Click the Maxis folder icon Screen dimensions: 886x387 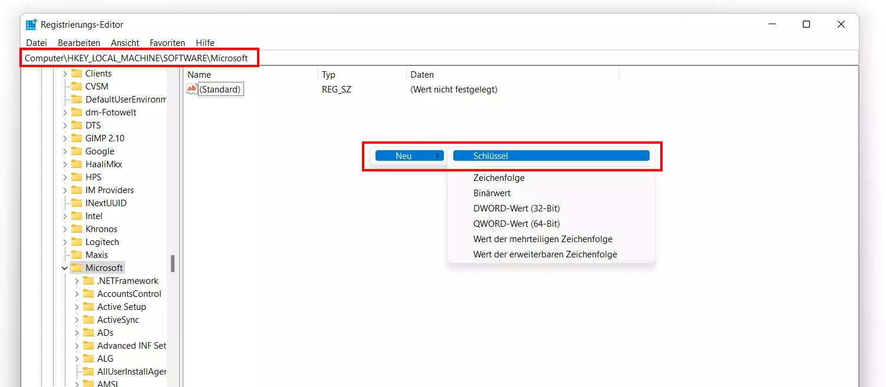pyautogui.click(x=77, y=255)
